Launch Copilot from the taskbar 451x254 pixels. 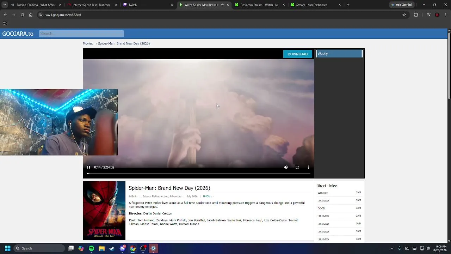pyautogui.click(x=81, y=248)
